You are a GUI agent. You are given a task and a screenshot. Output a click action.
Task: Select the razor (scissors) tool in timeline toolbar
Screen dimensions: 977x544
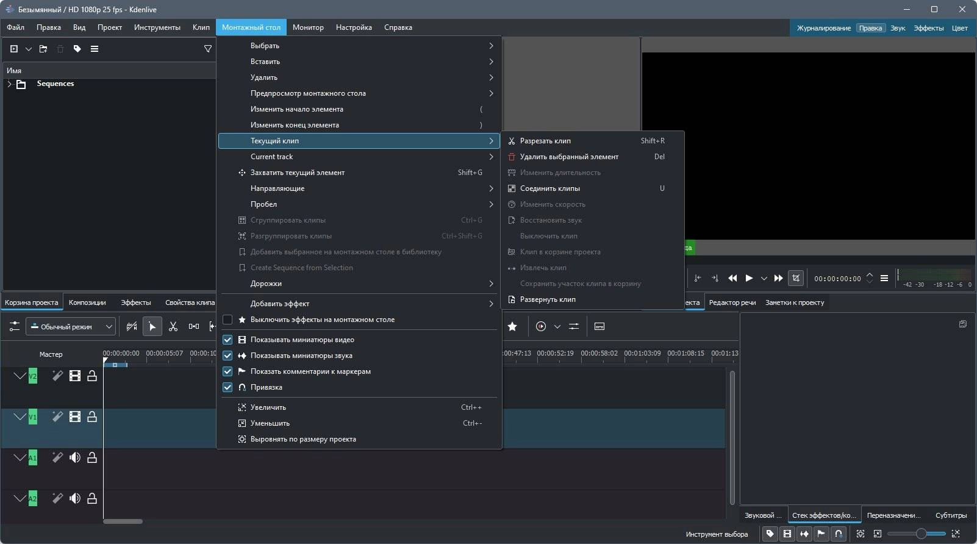173,326
